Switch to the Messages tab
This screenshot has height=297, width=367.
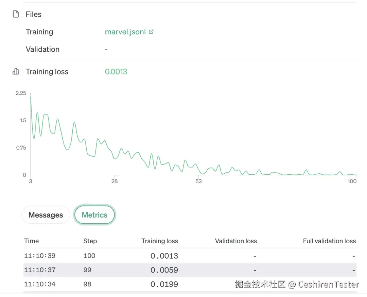tap(46, 215)
